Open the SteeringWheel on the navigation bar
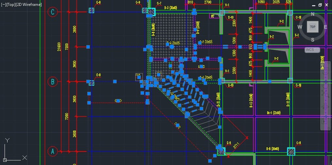 point(325,71)
